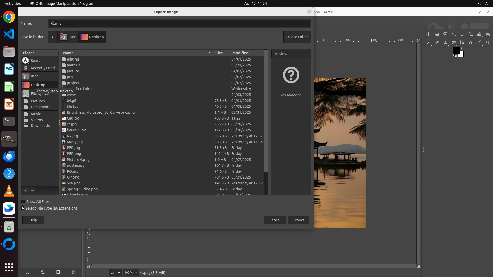Image resolution: width=493 pixels, height=277 pixels.
Task: Swap foreground and background colors
Action: (462, 49)
